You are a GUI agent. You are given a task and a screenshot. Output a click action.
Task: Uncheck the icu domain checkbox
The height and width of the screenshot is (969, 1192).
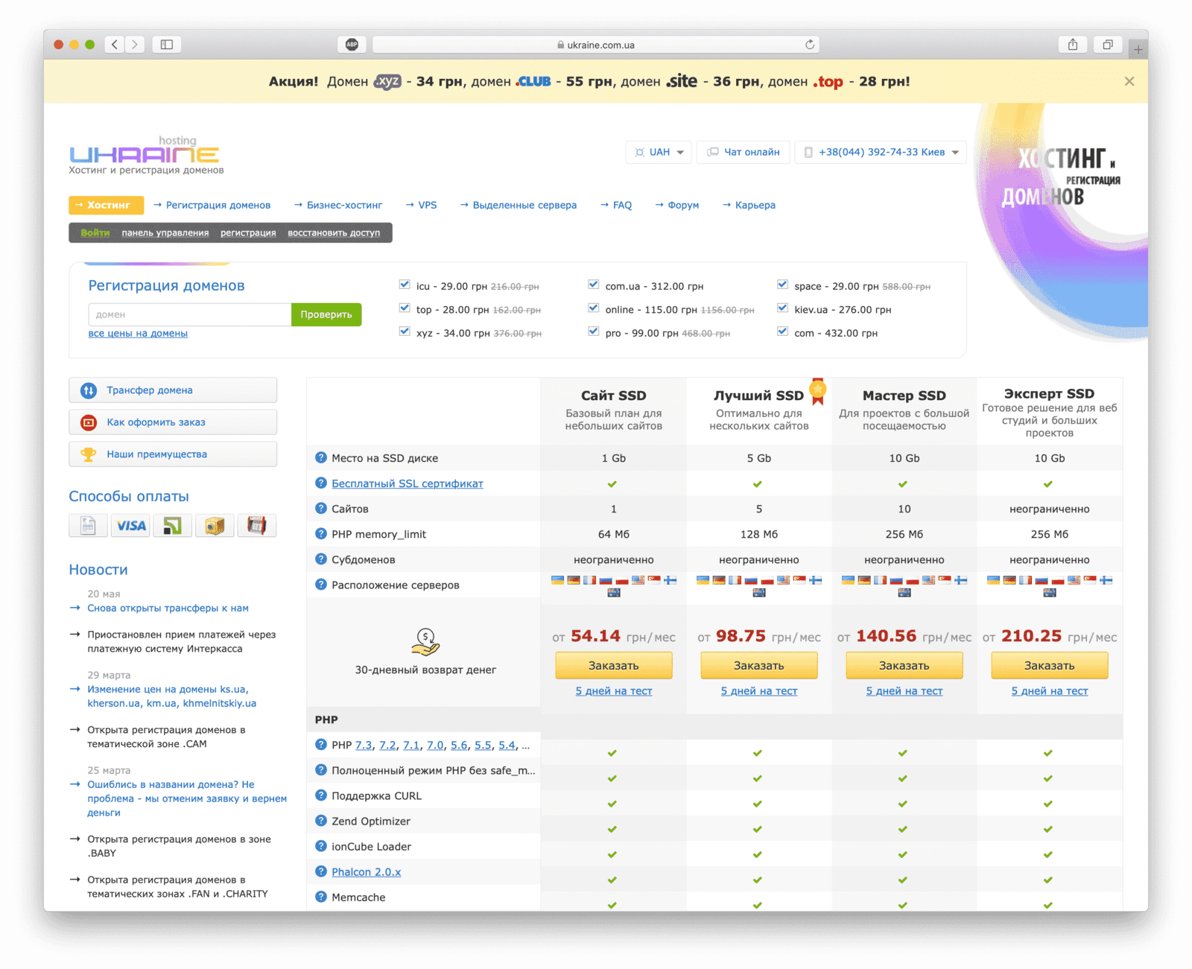coord(405,285)
